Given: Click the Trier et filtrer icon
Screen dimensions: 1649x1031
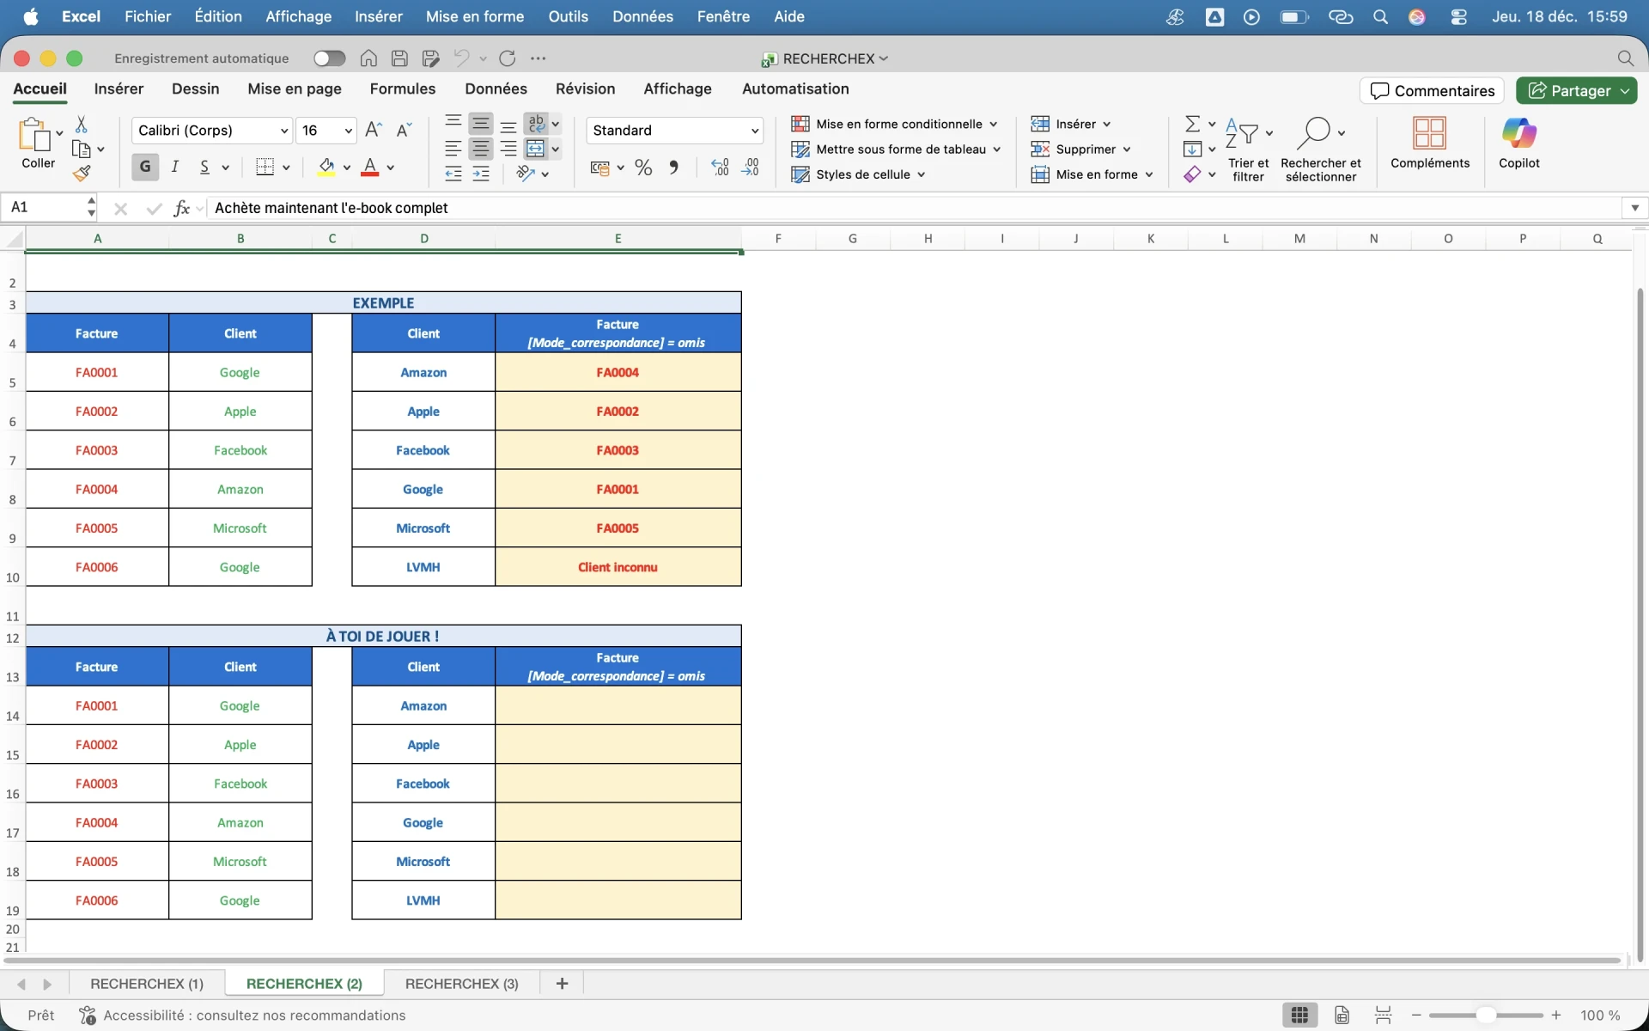Looking at the screenshot, I should coord(1242,134).
